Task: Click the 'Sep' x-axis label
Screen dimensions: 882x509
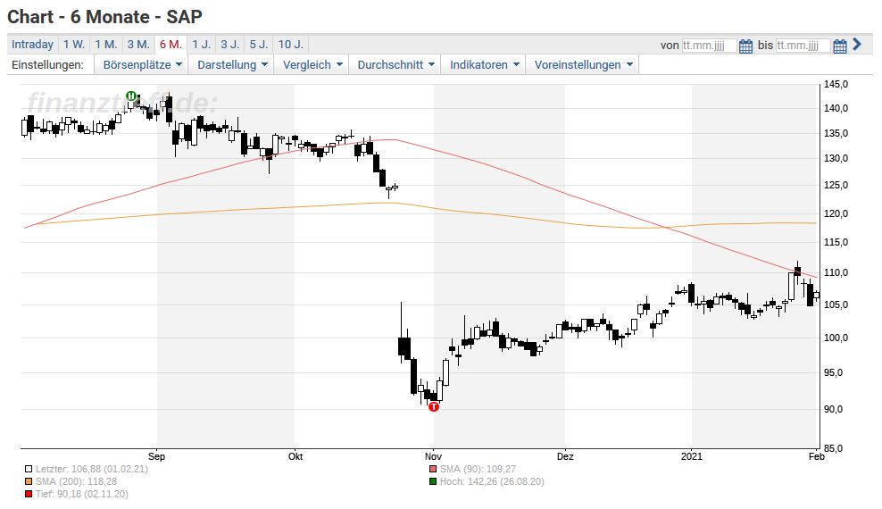Action: 157,456
